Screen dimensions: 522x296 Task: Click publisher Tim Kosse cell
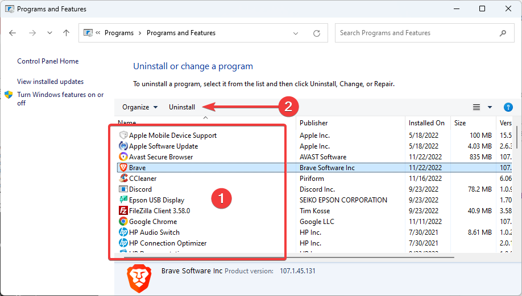pyautogui.click(x=314, y=211)
